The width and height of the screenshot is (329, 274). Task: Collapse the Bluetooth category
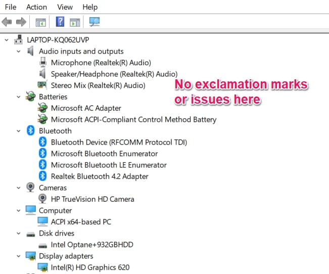point(19,131)
